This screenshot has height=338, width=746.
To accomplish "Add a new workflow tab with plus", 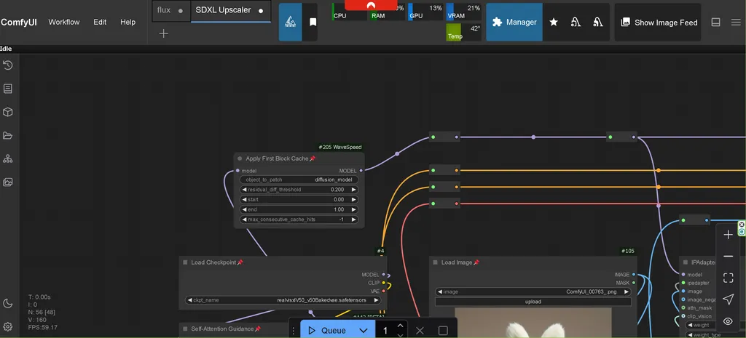I will [x=164, y=33].
